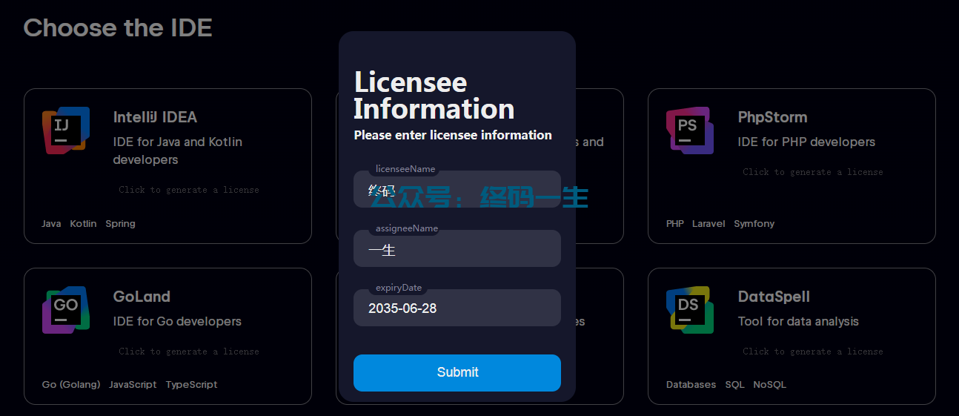Select the PHP tag on PhpStorm card
959x416 pixels.
675,224
